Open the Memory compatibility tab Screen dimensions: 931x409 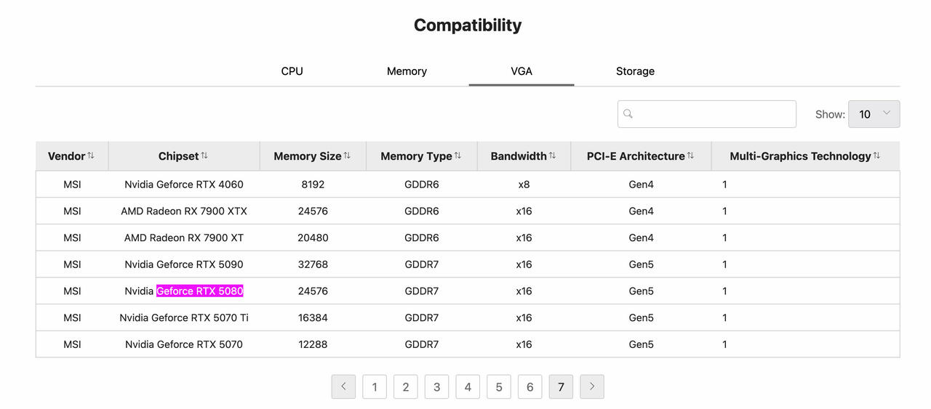click(407, 71)
